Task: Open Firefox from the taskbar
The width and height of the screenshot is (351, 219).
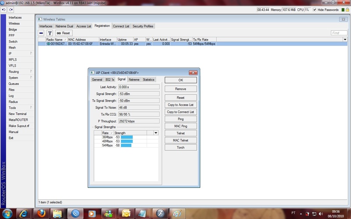Action: click(41, 213)
